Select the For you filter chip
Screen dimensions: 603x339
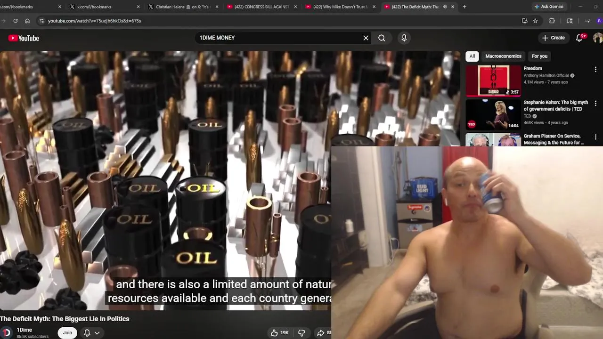pyautogui.click(x=539, y=56)
